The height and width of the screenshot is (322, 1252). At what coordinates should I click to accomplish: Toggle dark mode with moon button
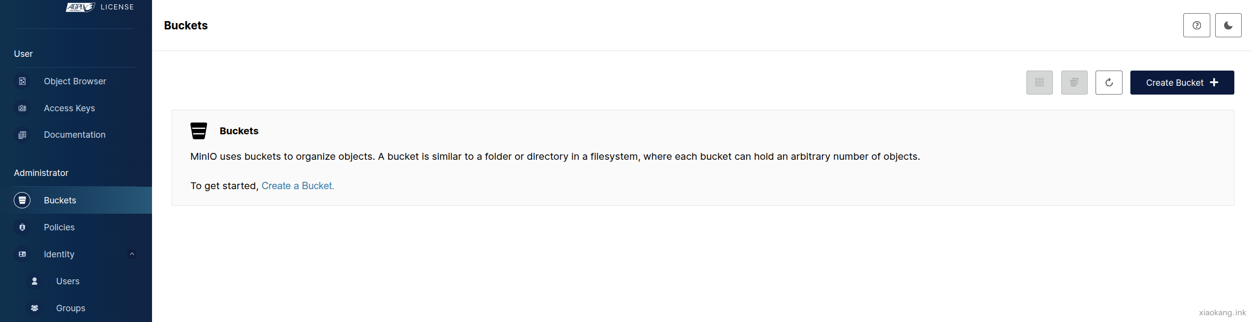(x=1228, y=25)
